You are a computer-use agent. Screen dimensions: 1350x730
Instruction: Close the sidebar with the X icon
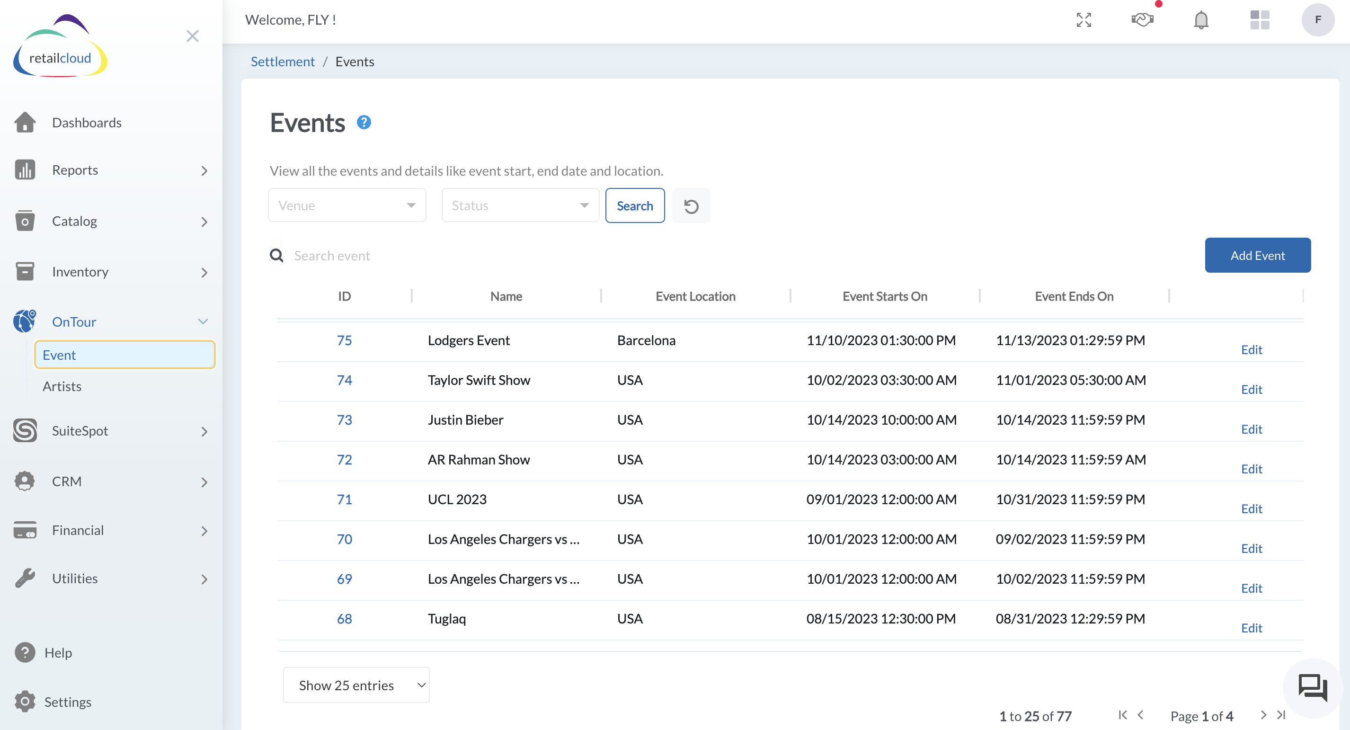click(192, 36)
